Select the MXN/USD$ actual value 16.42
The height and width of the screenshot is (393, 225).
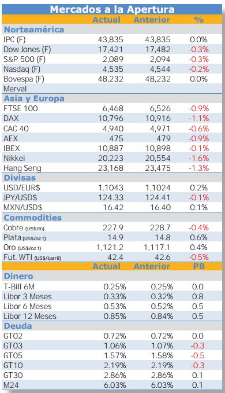tap(112, 208)
